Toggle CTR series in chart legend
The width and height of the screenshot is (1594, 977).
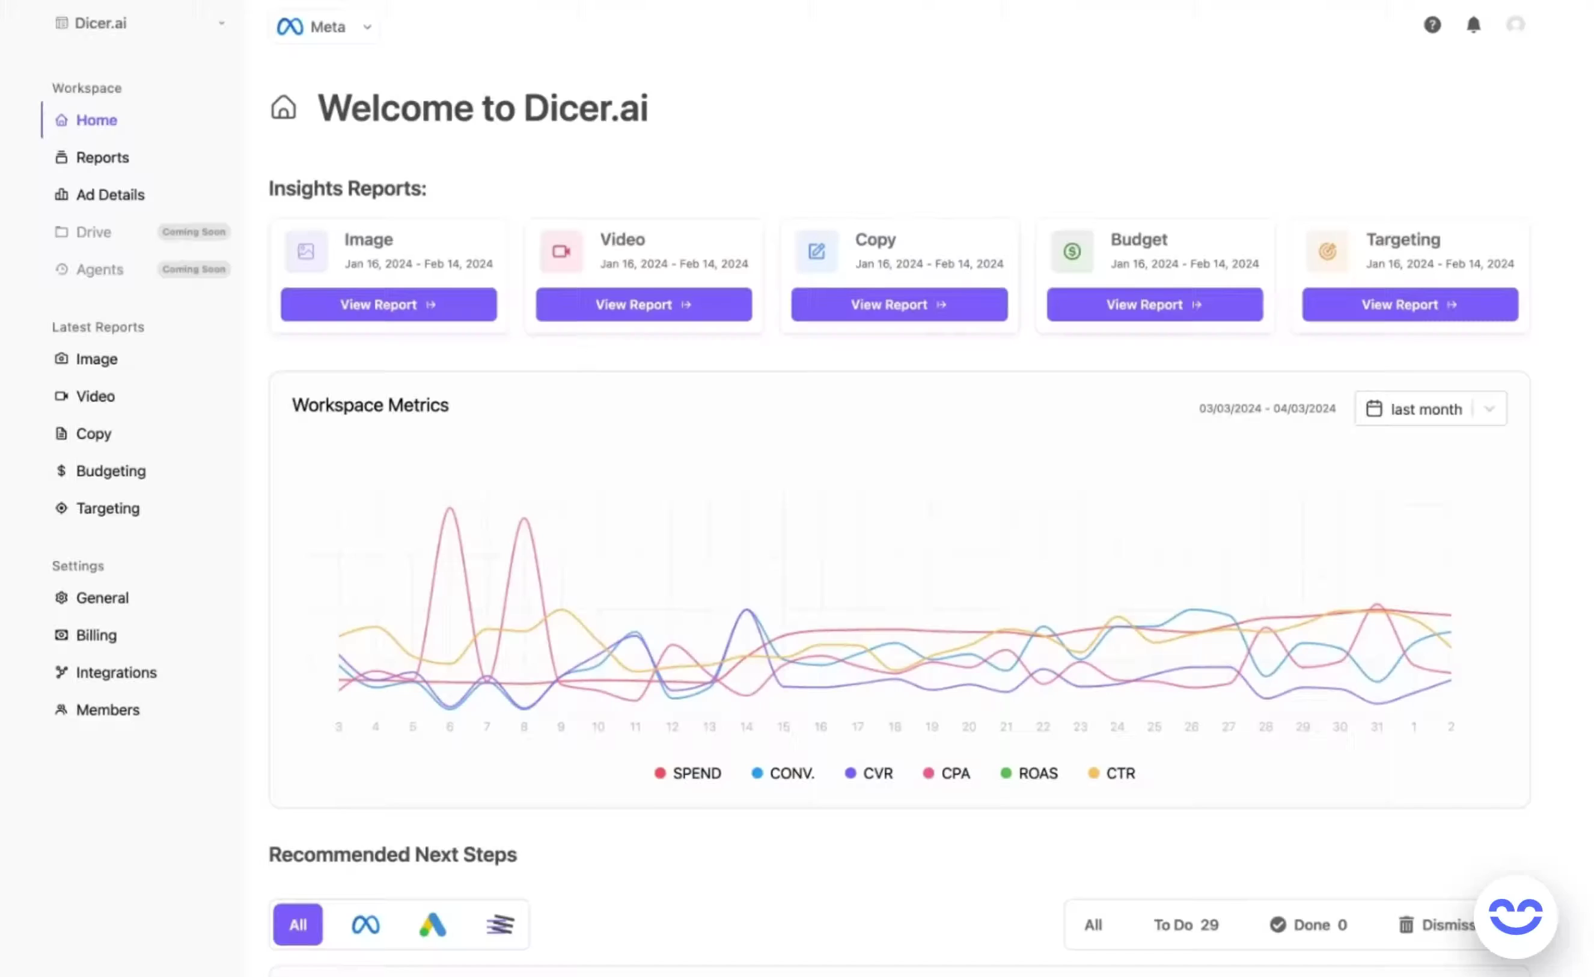(x=1111, y=773)
